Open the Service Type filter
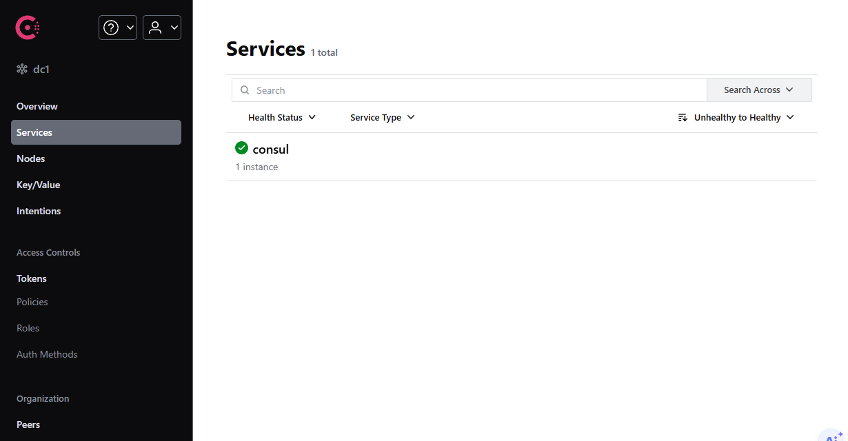848x441 pixels. (383, 118)
